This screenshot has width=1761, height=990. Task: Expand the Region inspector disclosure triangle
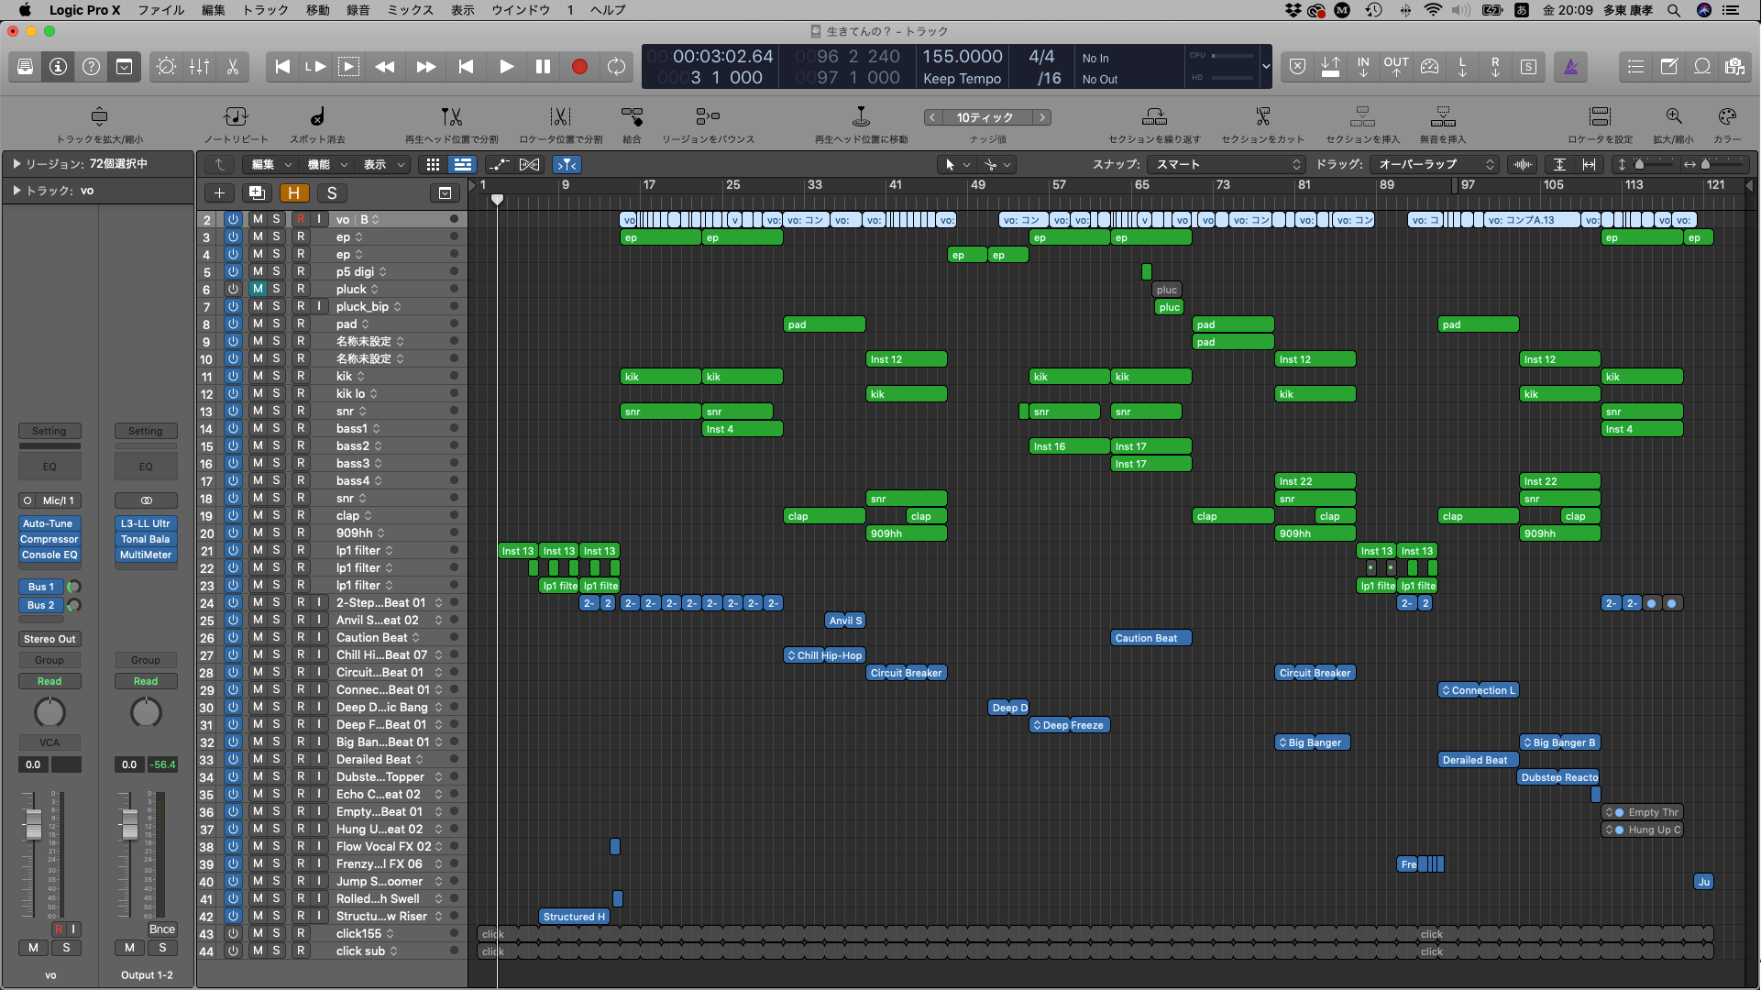(17, 163)
